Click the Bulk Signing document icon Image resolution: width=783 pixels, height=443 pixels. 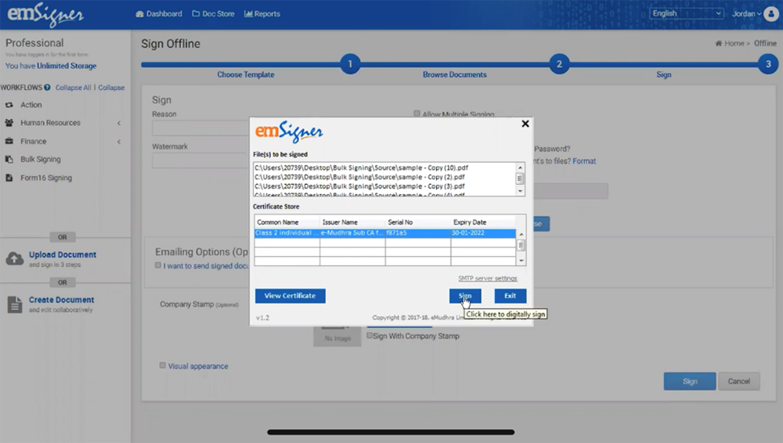coord(9,160)
